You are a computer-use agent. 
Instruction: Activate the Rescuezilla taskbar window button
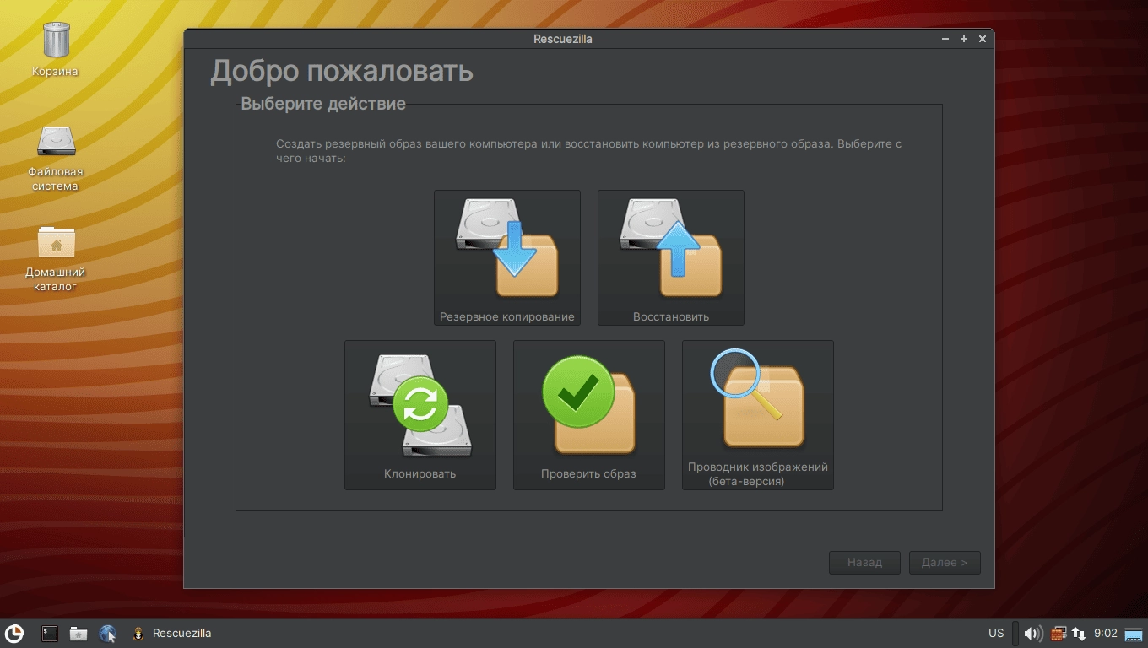[x=172, y=633]
